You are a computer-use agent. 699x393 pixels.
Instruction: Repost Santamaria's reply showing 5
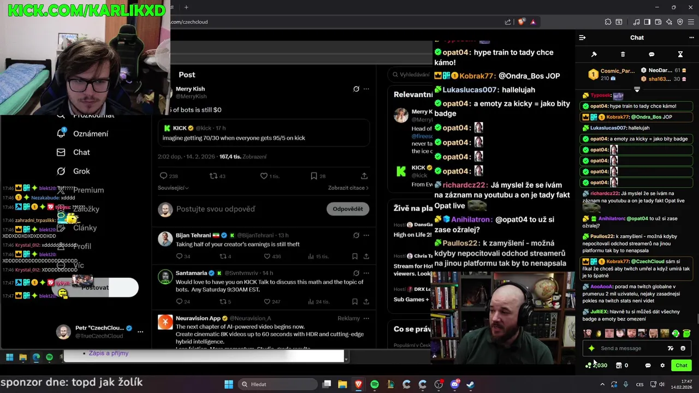click(x=226, y=301)
